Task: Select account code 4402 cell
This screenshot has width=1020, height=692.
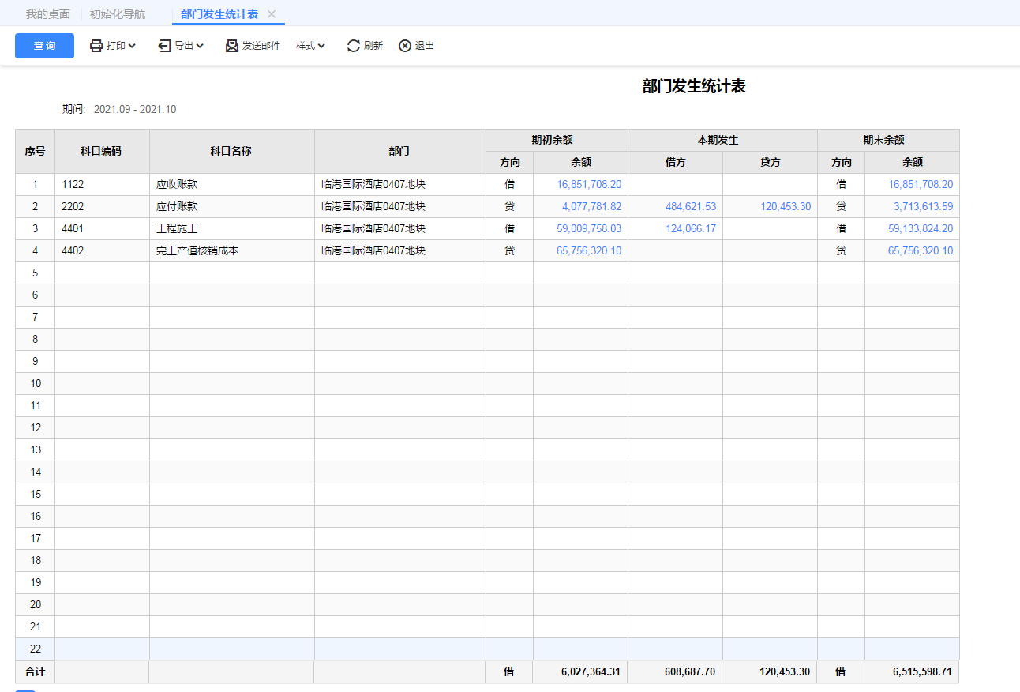Action: (x=102, y=250)
